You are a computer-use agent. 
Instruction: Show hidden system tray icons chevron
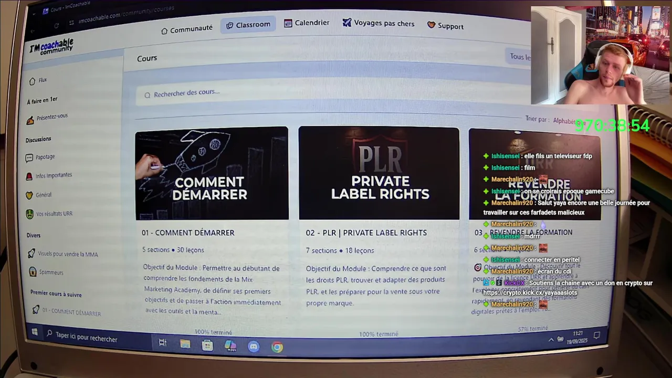click(551, 340)
